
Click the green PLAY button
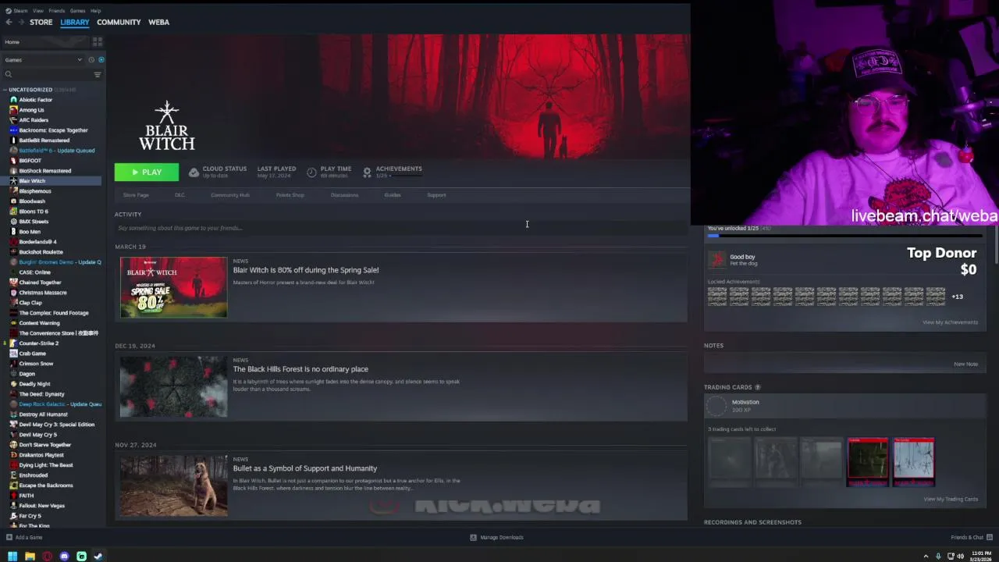coord(146,172)
